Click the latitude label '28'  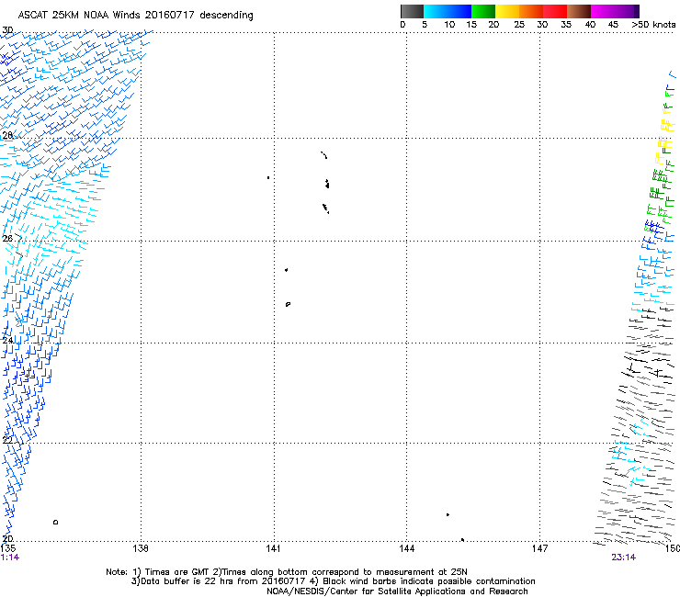pos(7,135)
